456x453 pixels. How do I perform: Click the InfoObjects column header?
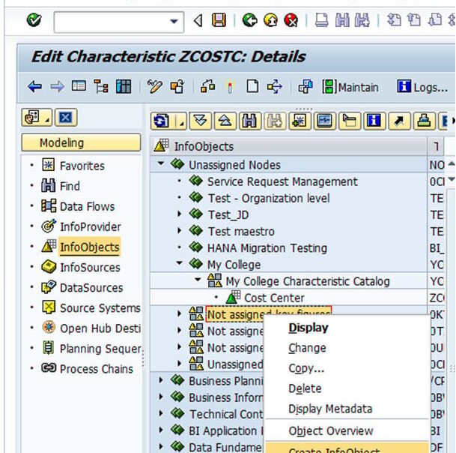[x=289, y=146]
